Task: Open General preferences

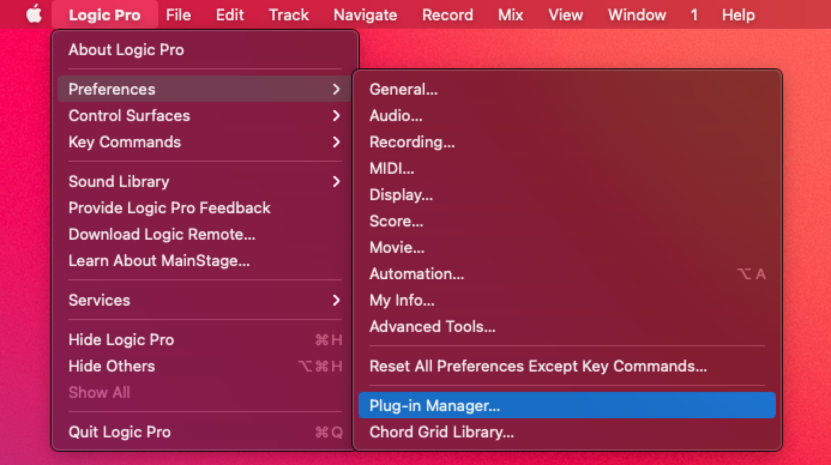Action: pyautogui.click(x=567, y=89)
